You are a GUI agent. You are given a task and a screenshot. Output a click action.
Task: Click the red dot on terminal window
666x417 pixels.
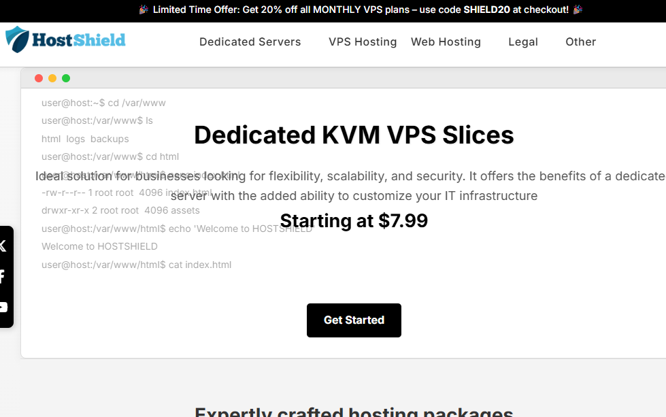click(x=39, y=78)
